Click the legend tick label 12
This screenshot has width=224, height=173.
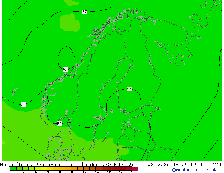[x=84, y=172]
